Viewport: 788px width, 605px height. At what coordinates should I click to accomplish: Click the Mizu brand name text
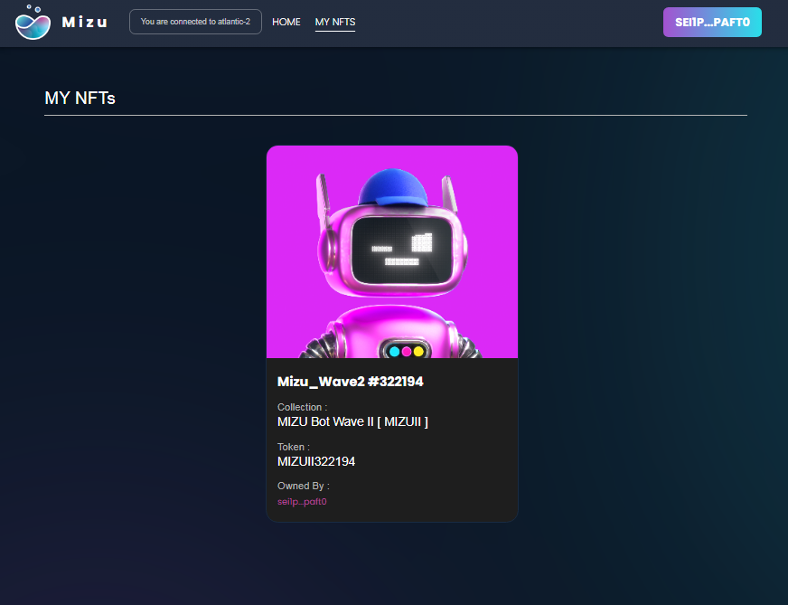pos(84,22)
